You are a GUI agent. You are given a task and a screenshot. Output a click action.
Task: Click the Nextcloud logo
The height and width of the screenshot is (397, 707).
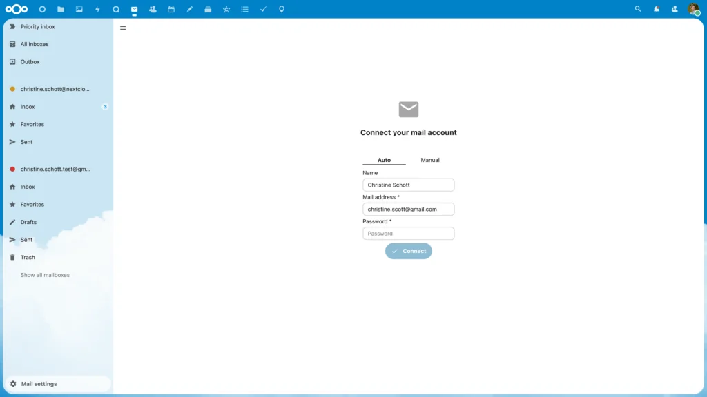coord(17,9)
